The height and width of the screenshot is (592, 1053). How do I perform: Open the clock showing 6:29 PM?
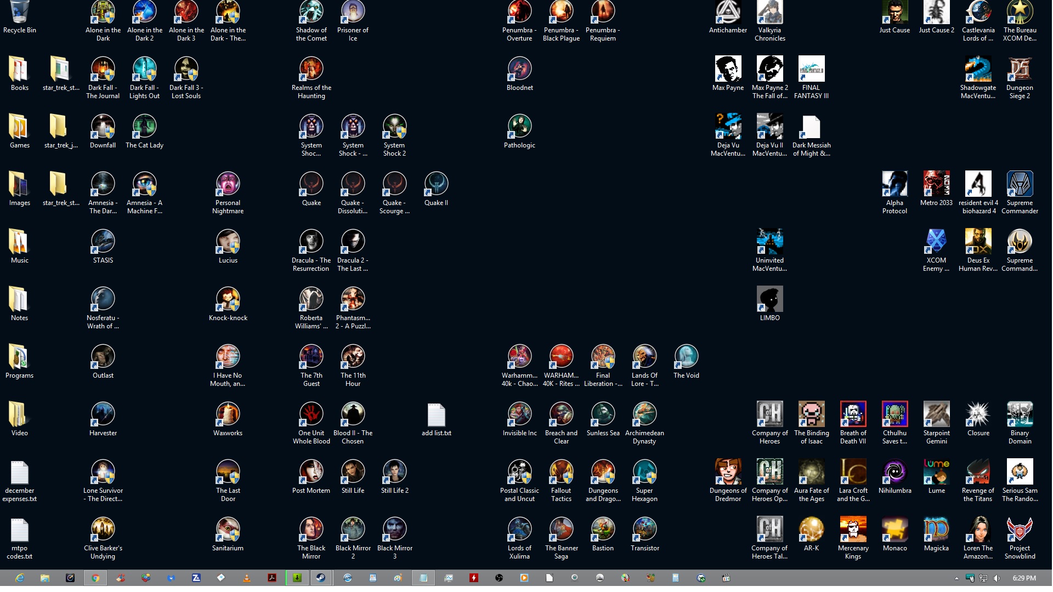point(1024,578)
